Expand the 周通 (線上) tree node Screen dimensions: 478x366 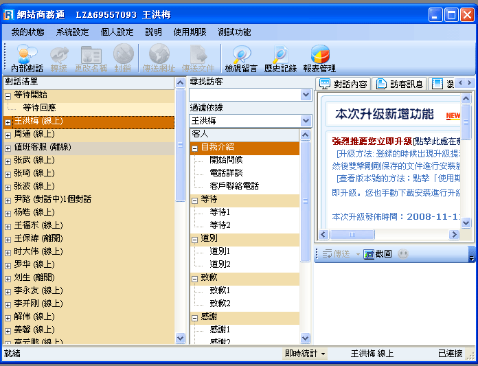coord(8,135)
